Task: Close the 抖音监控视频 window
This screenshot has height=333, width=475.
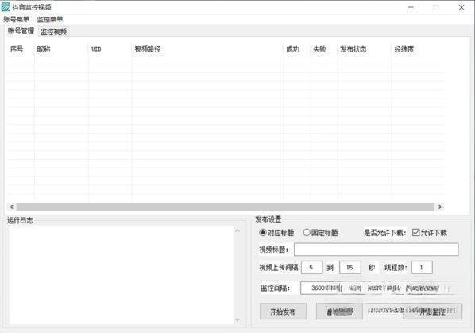Action: 461,7
